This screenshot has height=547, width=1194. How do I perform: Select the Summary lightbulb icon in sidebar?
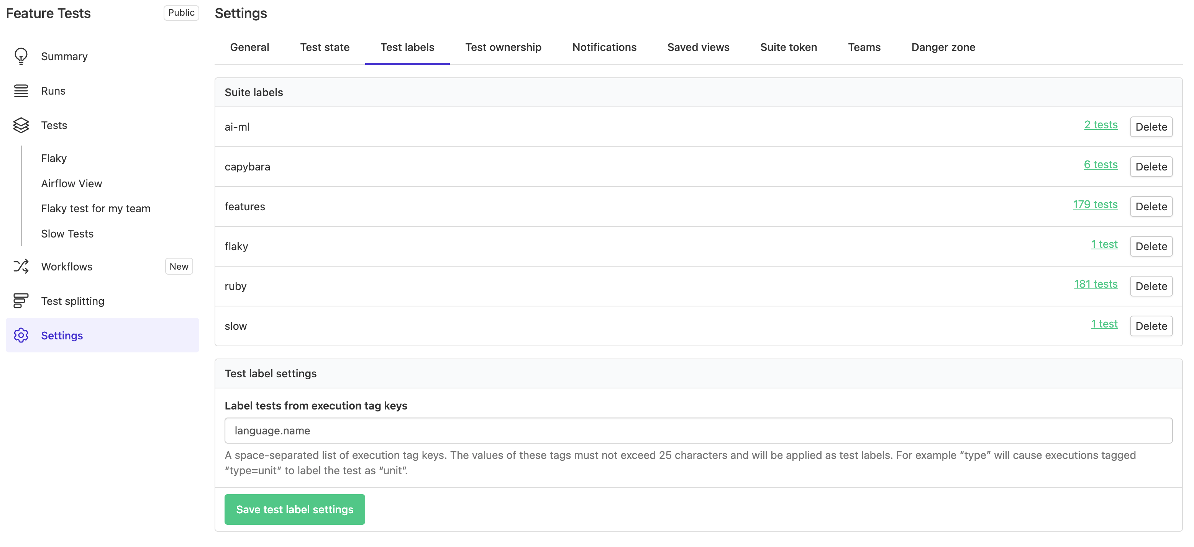pos(21,56)
